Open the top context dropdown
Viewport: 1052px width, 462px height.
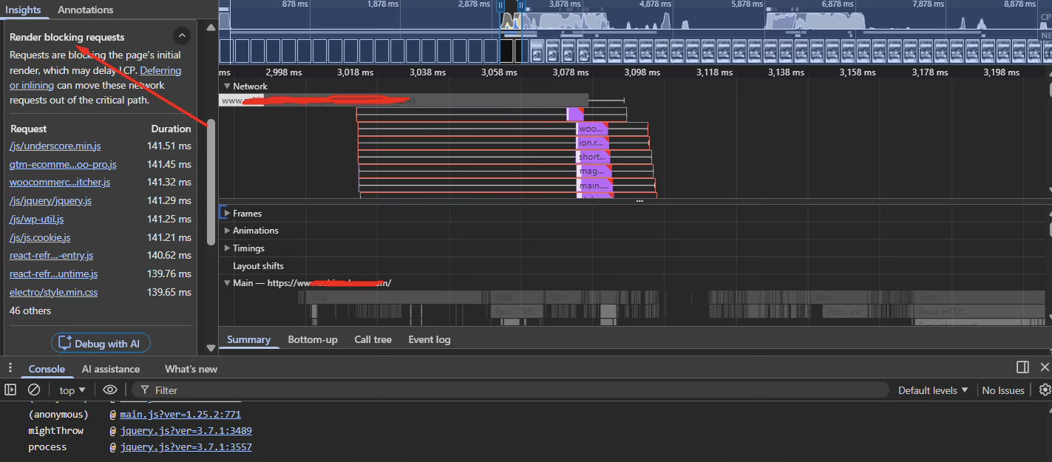pyautogui.click(x=72, y=390)
